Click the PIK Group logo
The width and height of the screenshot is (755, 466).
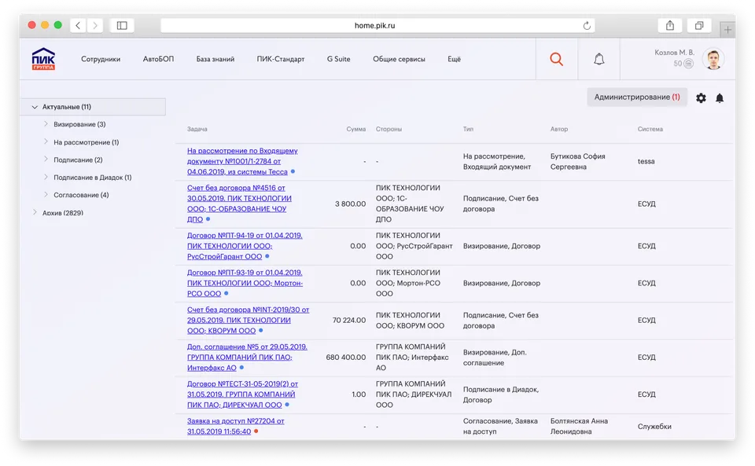tap(43, 59)
